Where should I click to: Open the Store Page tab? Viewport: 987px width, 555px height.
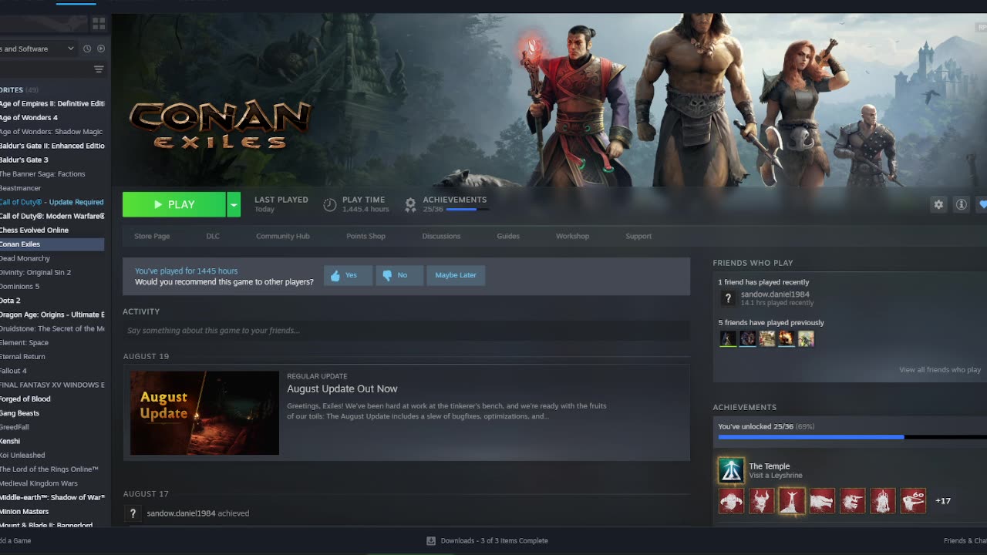click(x=152, y=236)
